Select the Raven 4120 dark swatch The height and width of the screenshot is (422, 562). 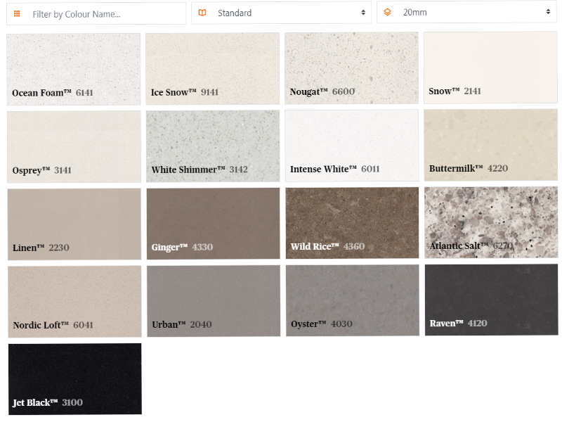coord(490,300)
